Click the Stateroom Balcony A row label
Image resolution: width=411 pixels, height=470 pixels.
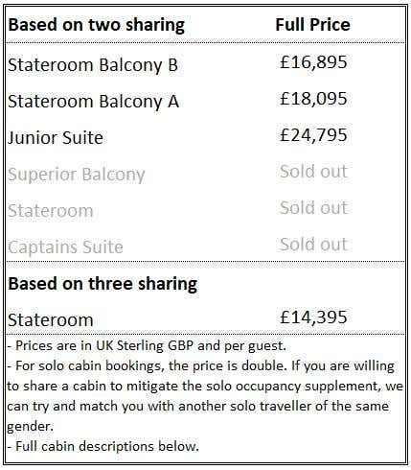[93, 102]
